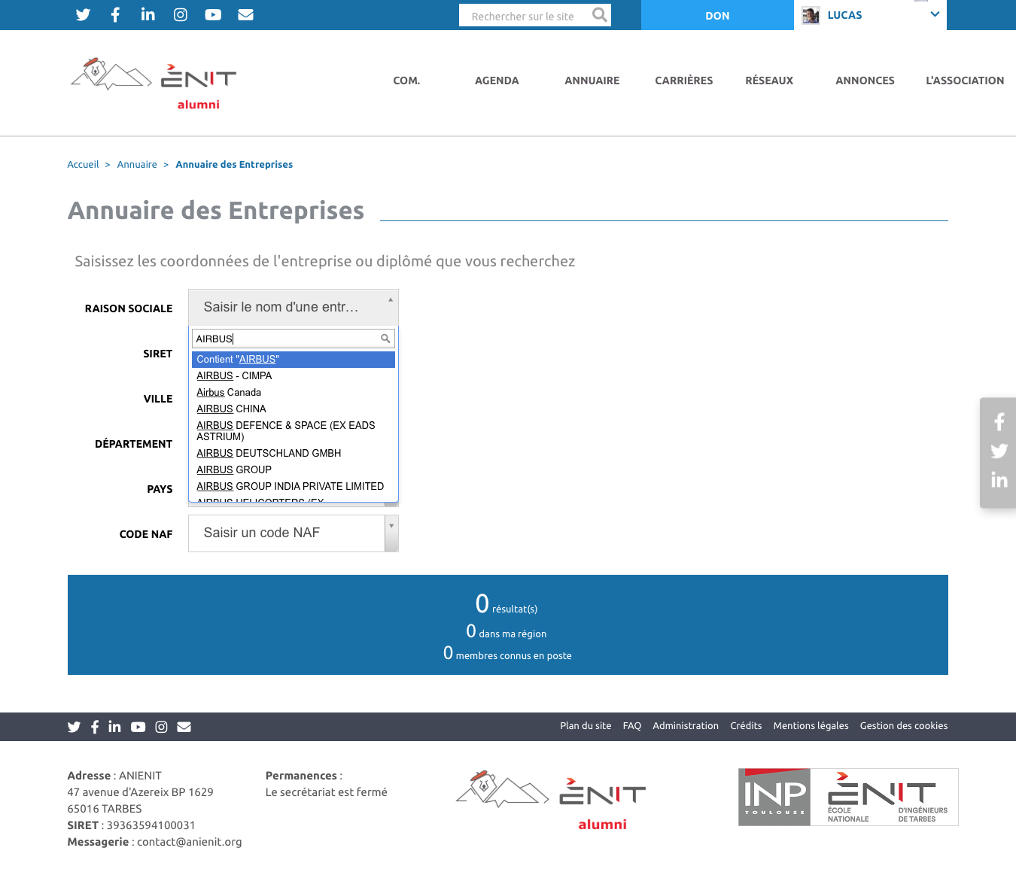Open the L'ASSOCIATION menu
Image resolution: width=1016 pixels, height=872 pixels.
click(965, 81)
